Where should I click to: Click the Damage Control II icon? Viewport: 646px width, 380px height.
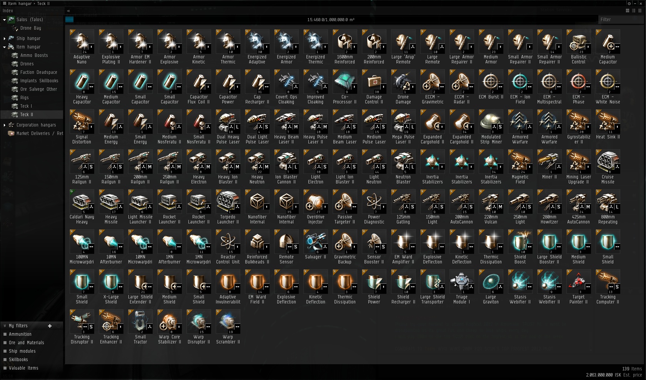point(374,82)
